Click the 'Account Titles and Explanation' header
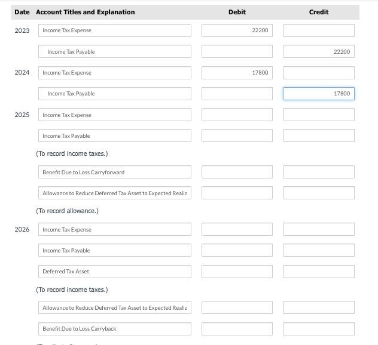 (86, 12)
